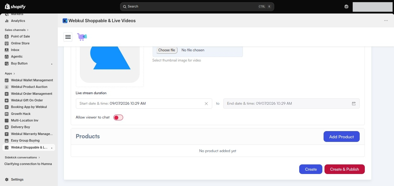Screen dimensions: 394x186
Task: Expand Sidekick conversations section
Action: [22, 157]
